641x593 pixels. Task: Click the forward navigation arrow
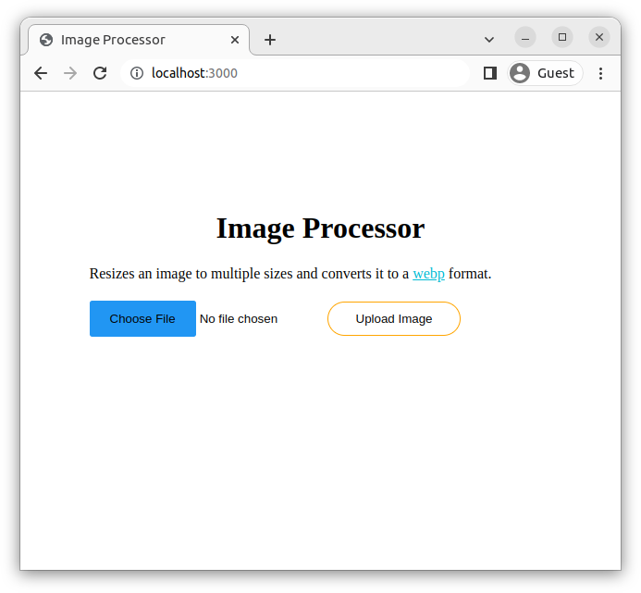pyautogui.click(x=70, y=73)
